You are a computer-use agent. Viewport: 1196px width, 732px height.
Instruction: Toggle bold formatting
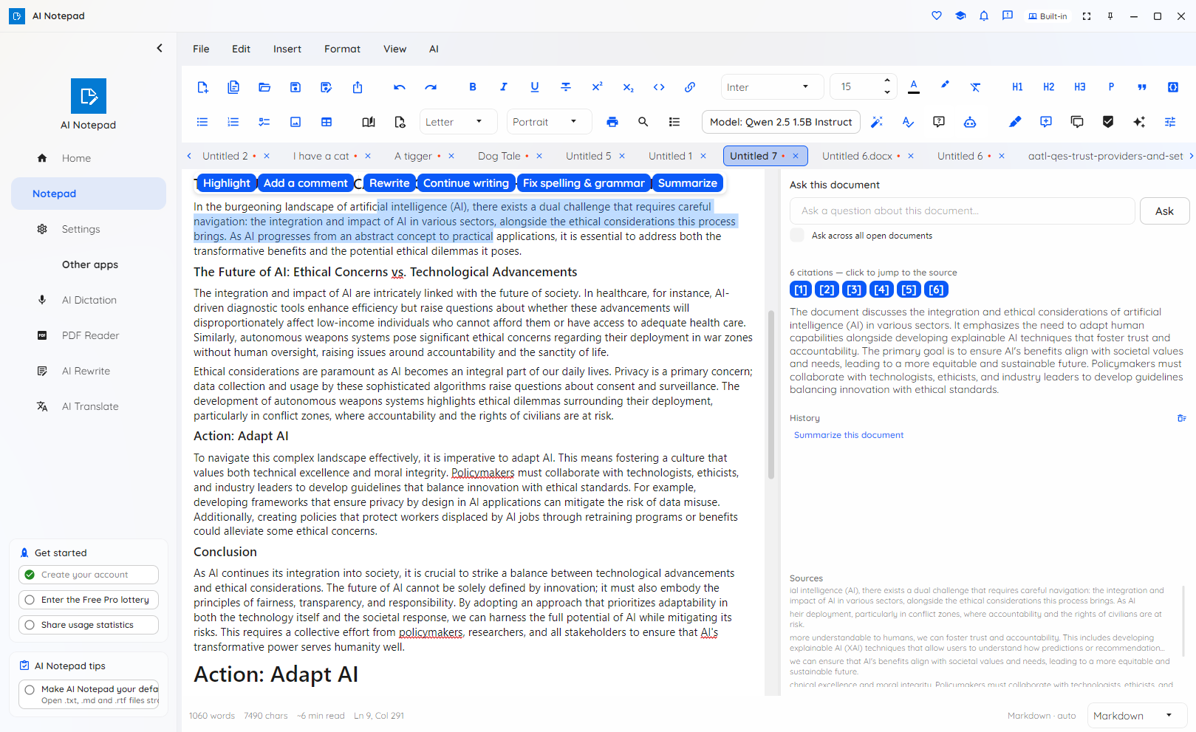pyautogui.click(x=473, y=87)
